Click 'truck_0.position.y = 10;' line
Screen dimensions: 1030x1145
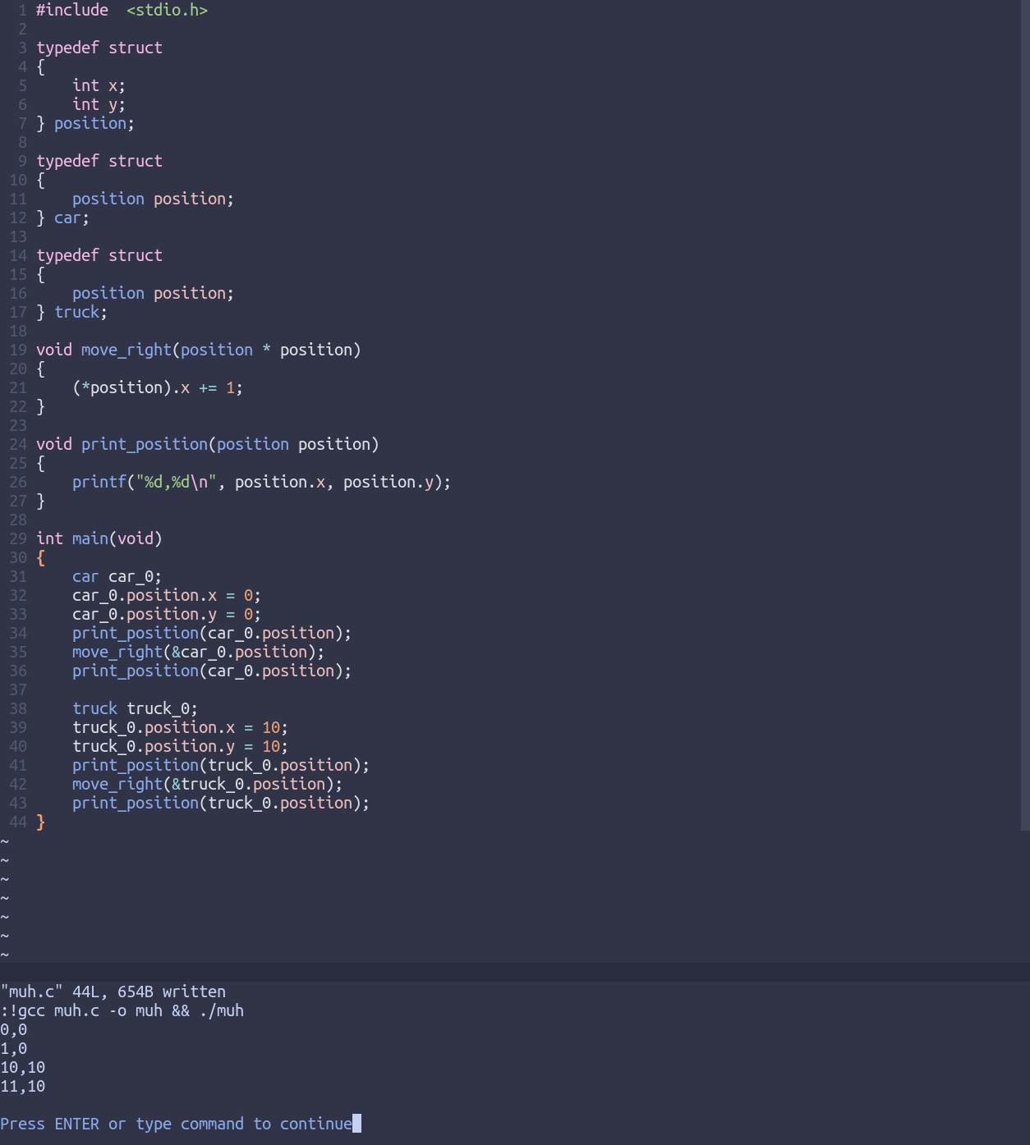click(180, 746)
